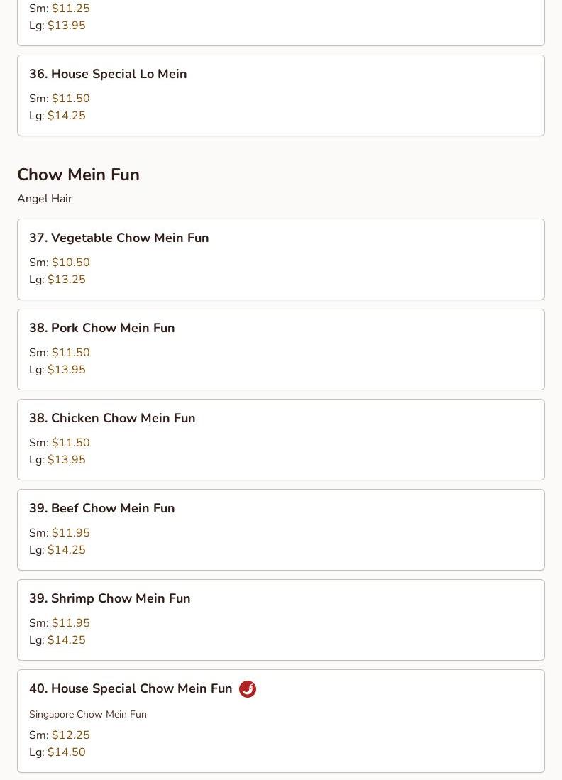Click the Chow Mein Fun section heading
The width and height of the screenshot is (562, 780).
79,175
